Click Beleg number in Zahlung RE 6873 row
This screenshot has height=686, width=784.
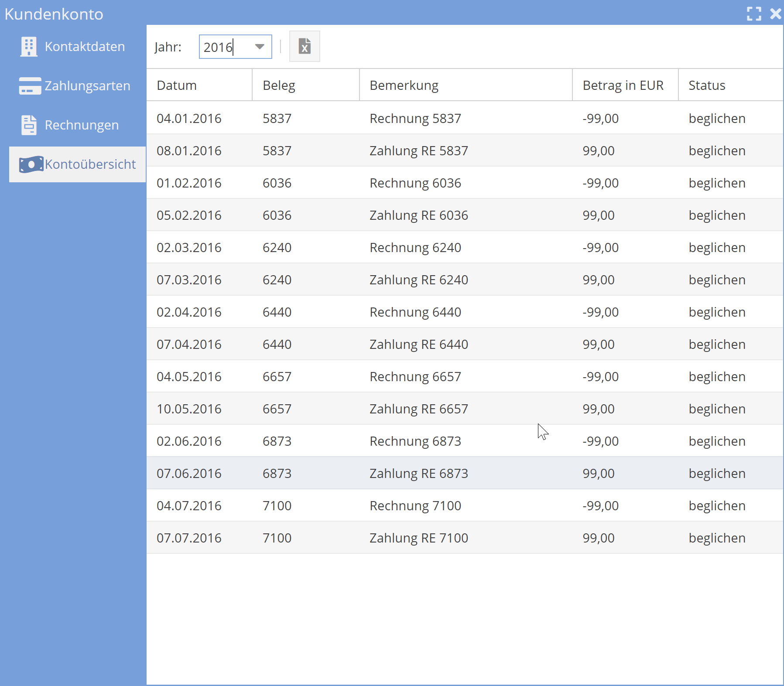[277, 473]
